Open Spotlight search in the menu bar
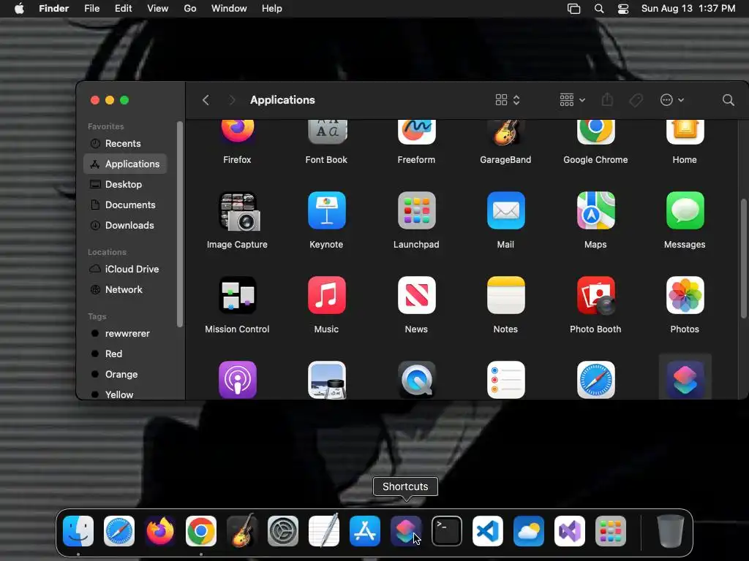Image resolution: width=749 pixels, height=561 pixels. pos(599,9)
